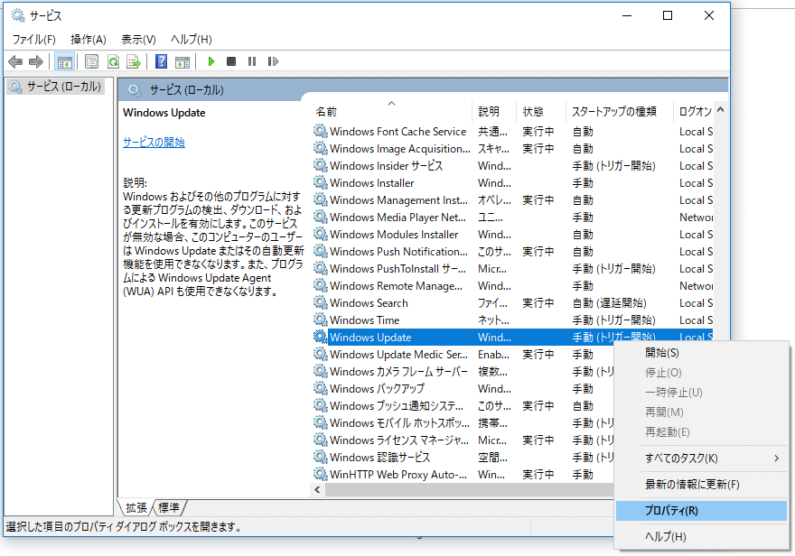Image resolution: width=795 pixels, height=556 pixels.
Task: Select the Windows Search service row
Action: coord(369,303)
